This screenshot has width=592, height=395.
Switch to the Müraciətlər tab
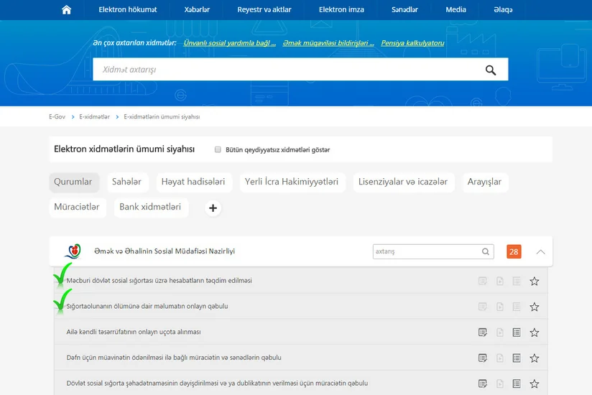coord(78,208)
